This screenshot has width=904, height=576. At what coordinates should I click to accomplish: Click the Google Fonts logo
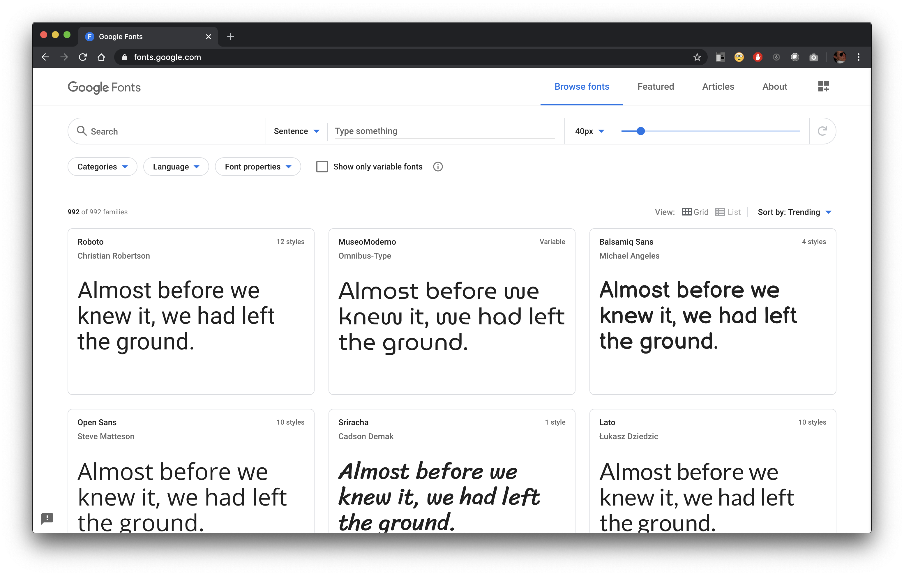104,87
